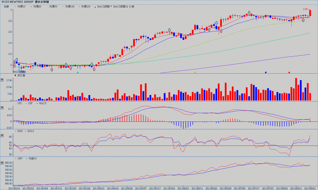The image size is (318, 190).
Task: Click the red 成交量 legend color square
Action: coord(15,75)
